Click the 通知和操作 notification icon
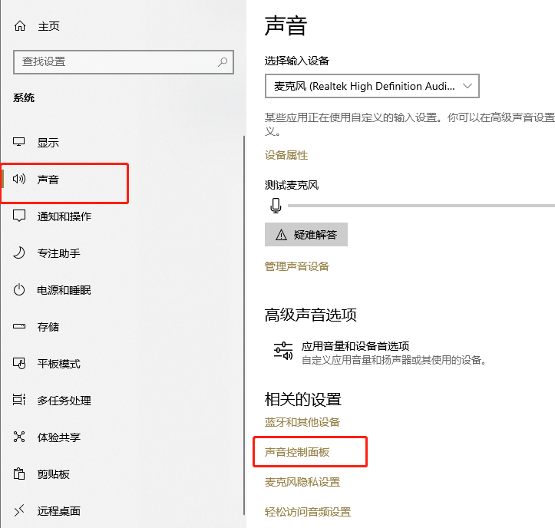The height and width of the screenshot is (528, 555). click(x=20, y=216)
